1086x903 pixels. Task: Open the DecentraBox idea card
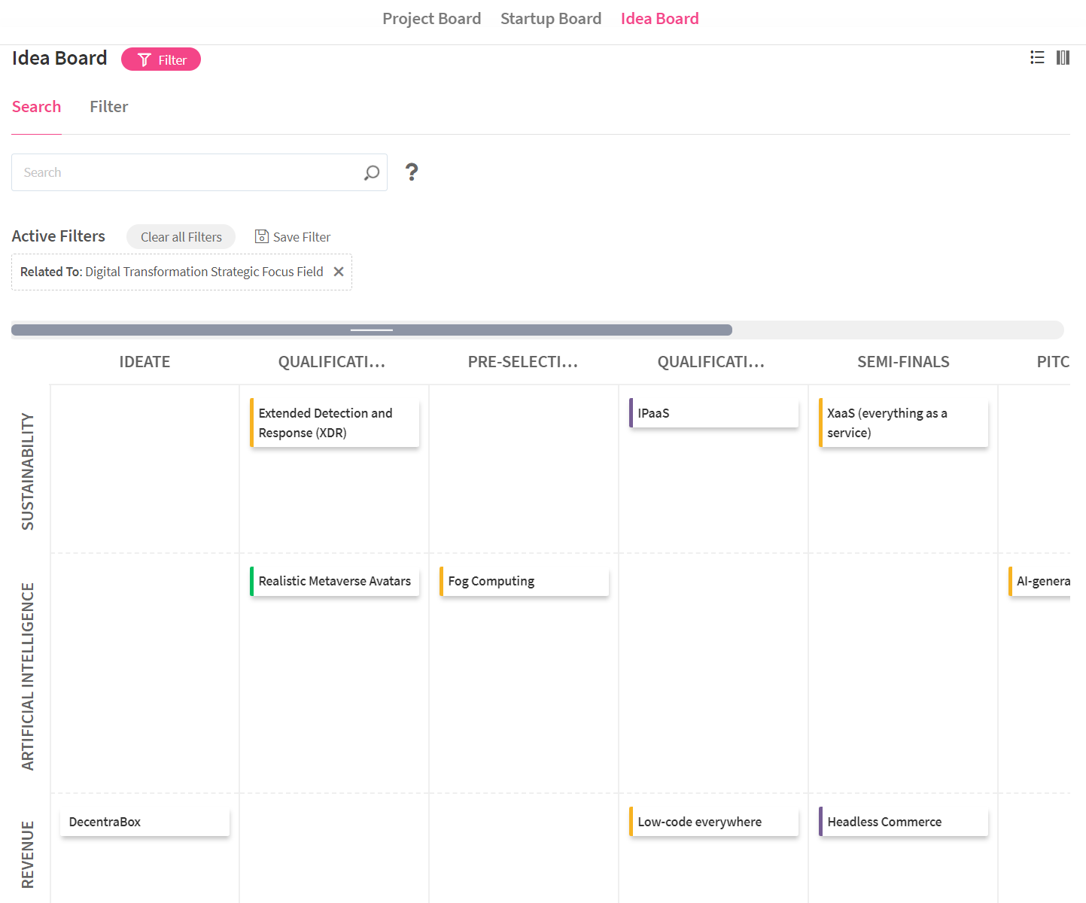(x=144, y=822)
